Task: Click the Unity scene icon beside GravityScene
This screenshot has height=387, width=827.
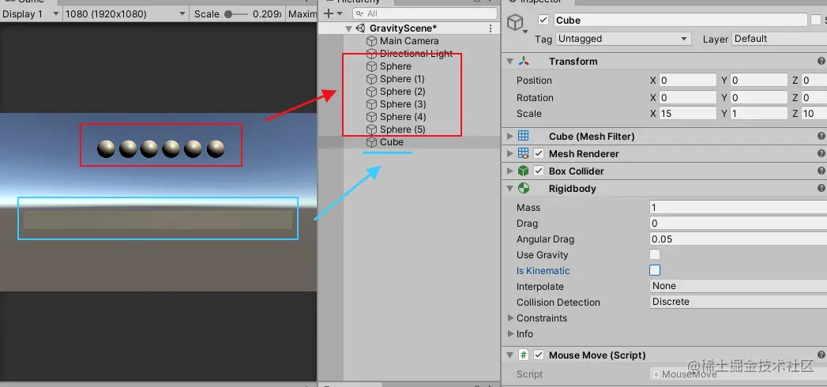Action: point(361,28)
